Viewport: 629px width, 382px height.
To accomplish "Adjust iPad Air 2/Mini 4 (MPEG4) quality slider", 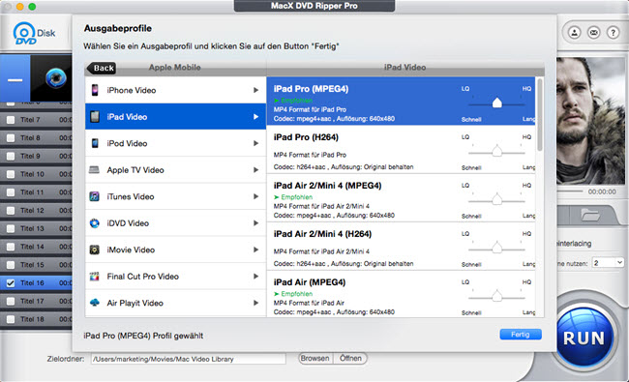I will (497, 199).
